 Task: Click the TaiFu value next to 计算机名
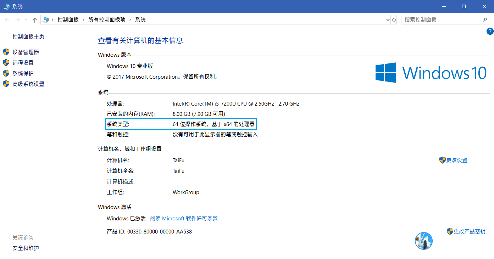(x=179, y=160)
